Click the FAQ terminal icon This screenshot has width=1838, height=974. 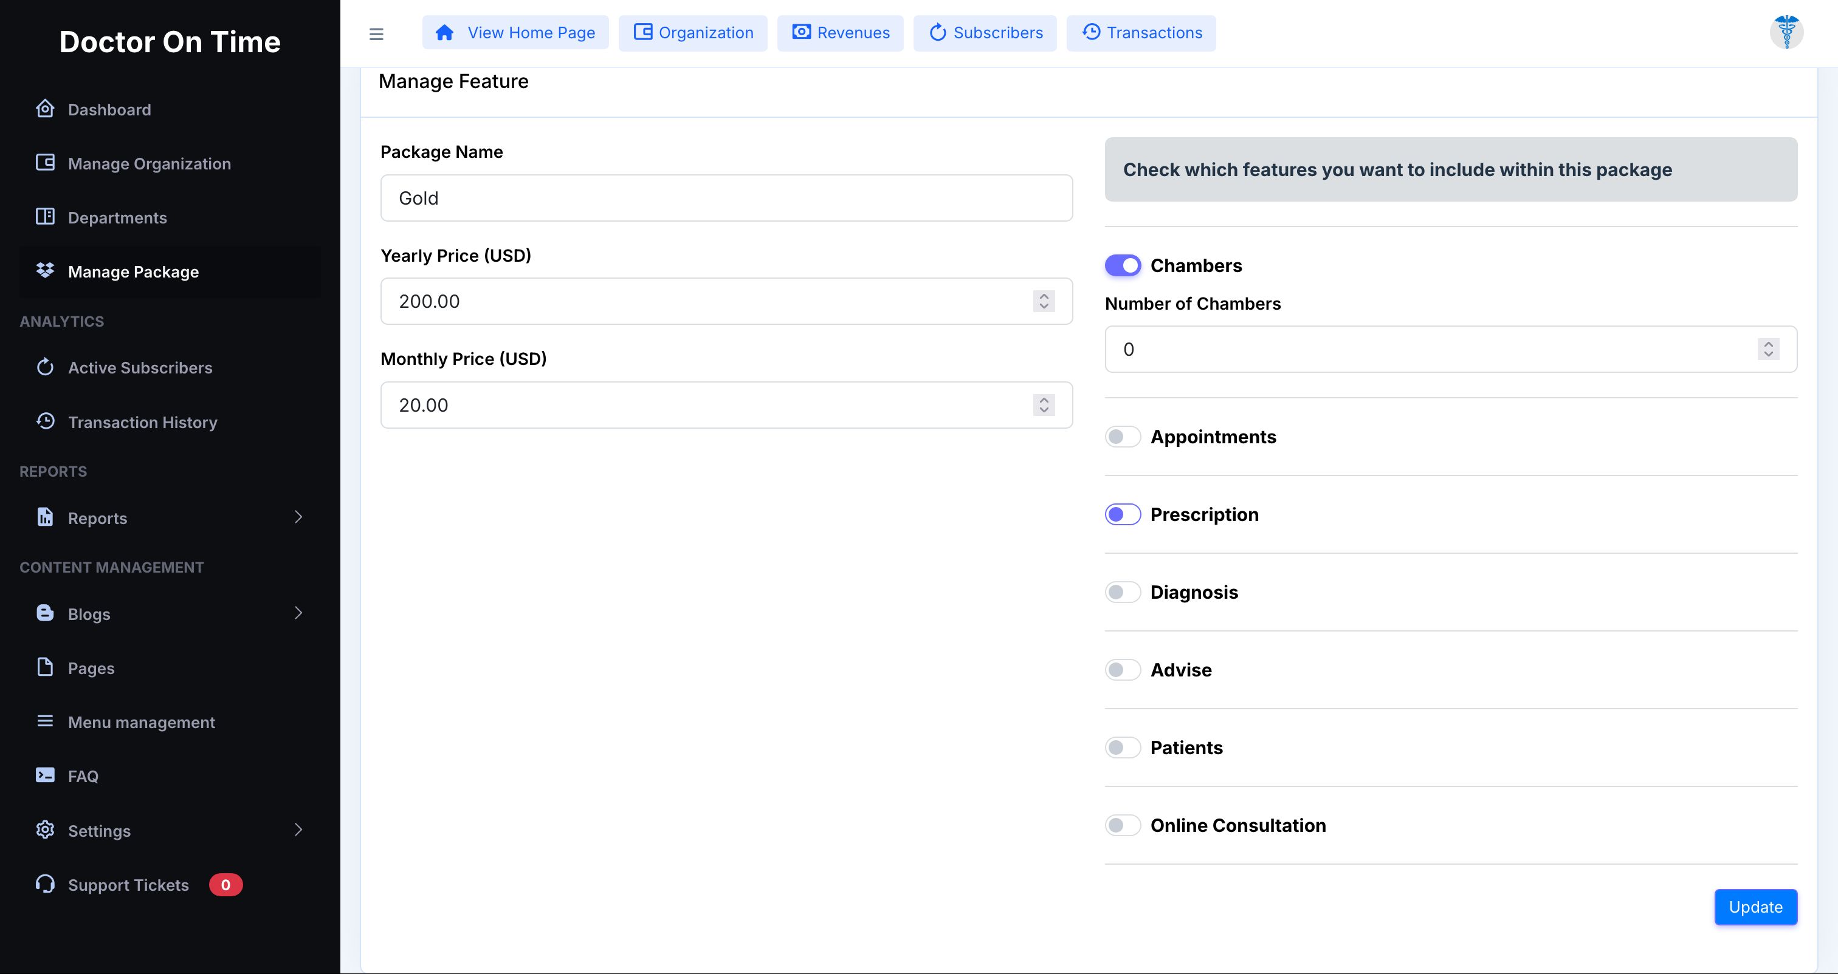(x=45, y=775)
